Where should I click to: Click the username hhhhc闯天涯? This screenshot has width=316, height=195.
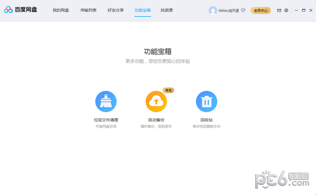pyautogui.click(x=229, y=11)
